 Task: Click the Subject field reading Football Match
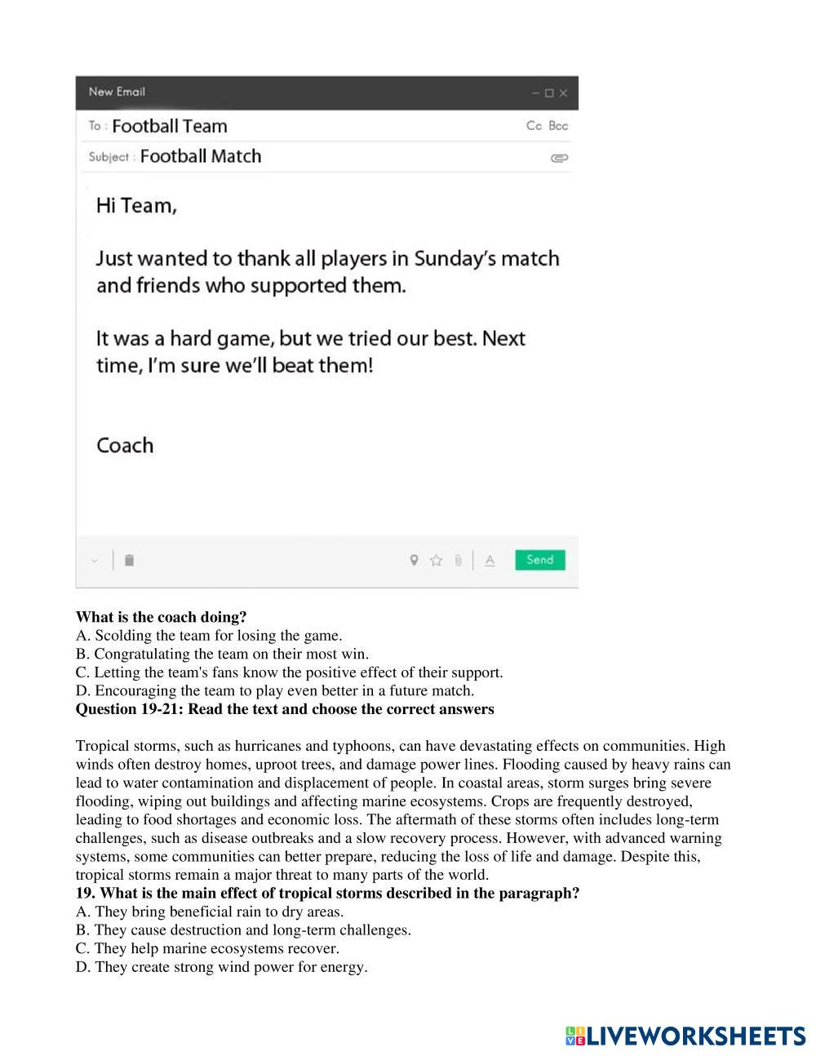tap(201, 157)
